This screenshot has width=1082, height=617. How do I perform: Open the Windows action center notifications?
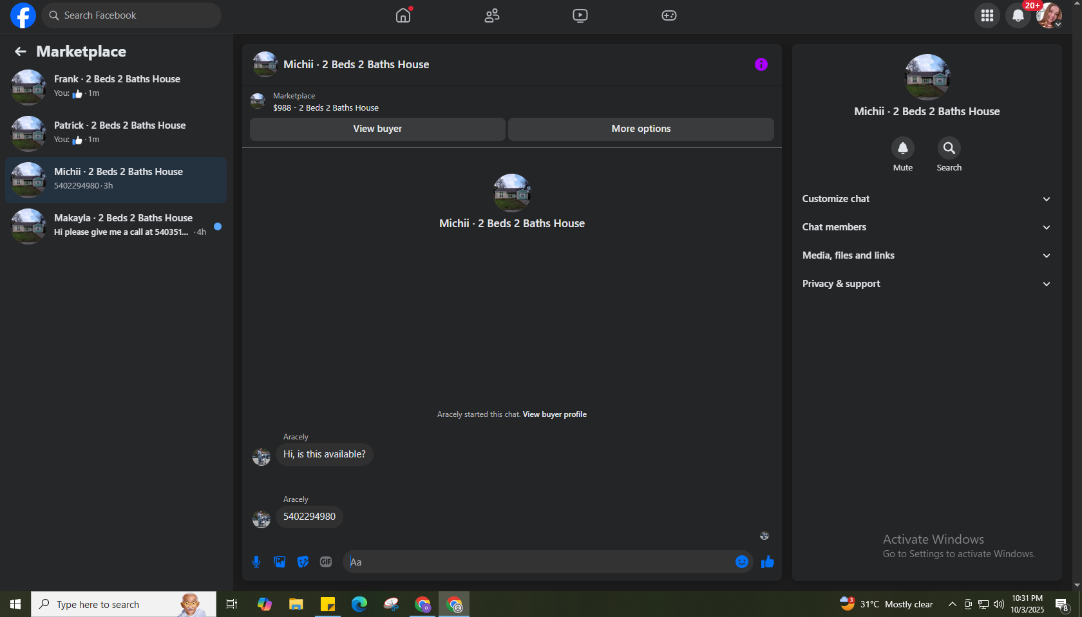(1062, 604)
